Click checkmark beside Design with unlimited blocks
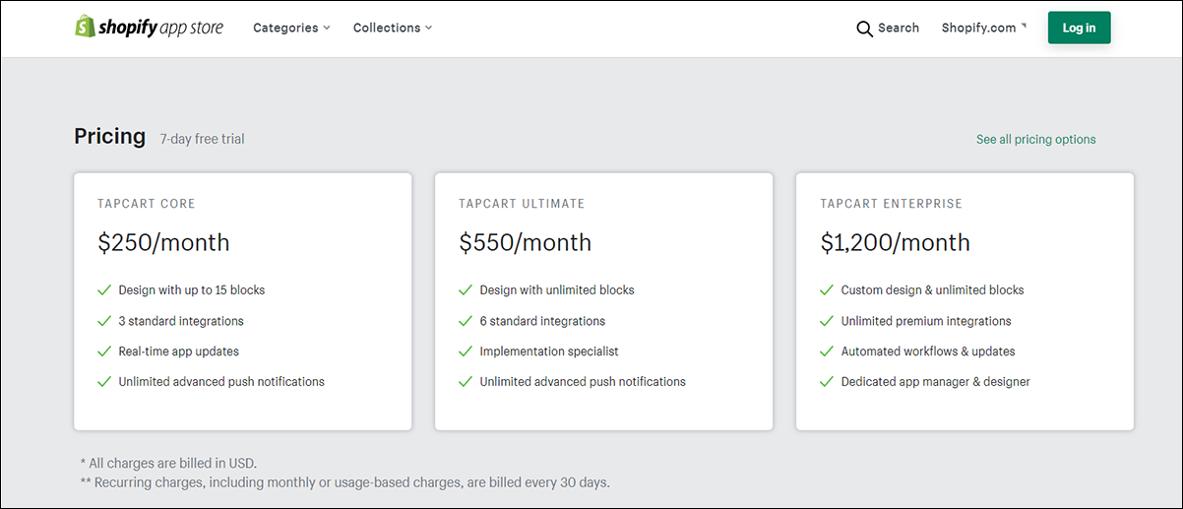1183x509 pixels. pos(466,290)
